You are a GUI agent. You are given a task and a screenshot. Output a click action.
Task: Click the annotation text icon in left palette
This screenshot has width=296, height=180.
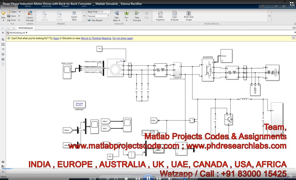coord(3,54)
